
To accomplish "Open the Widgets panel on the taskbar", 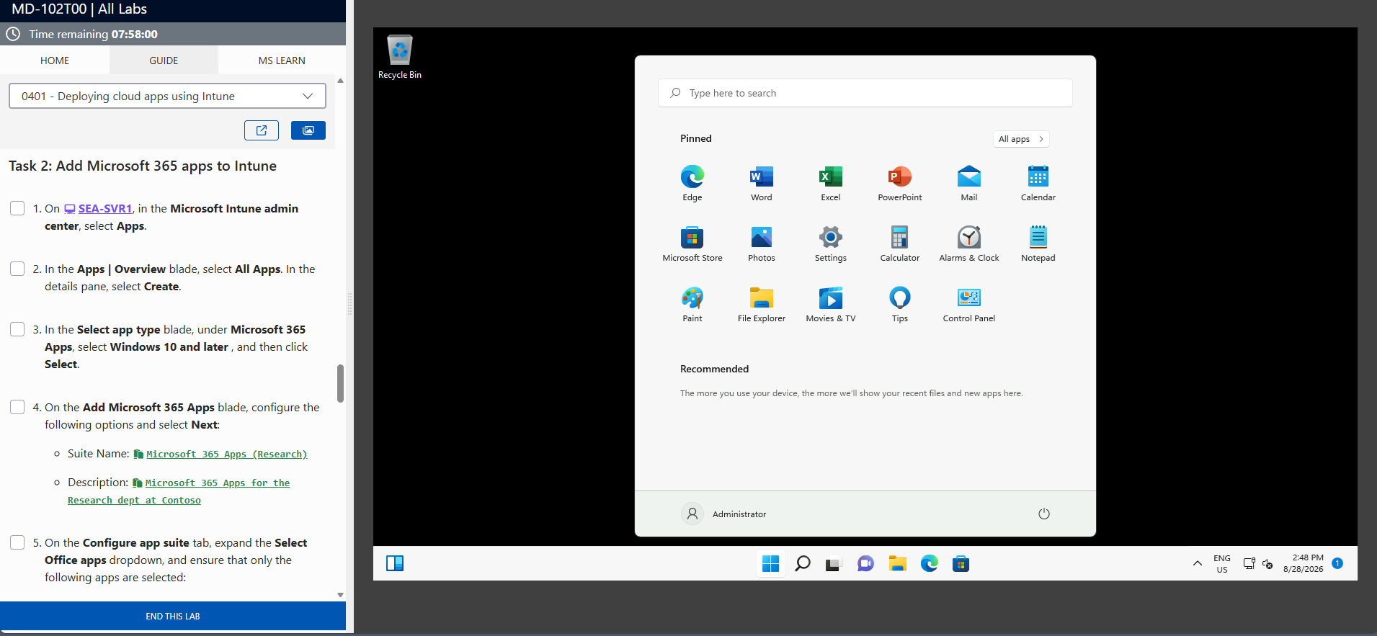I will (395, 563).
